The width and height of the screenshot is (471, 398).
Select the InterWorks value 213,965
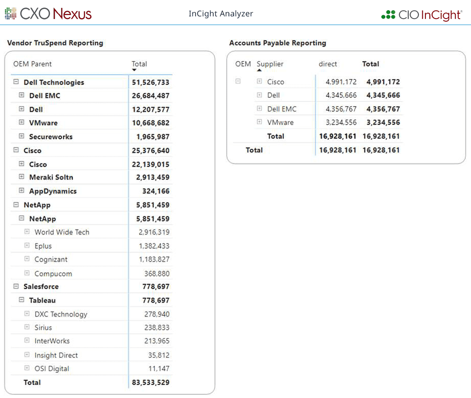[157, 341]
